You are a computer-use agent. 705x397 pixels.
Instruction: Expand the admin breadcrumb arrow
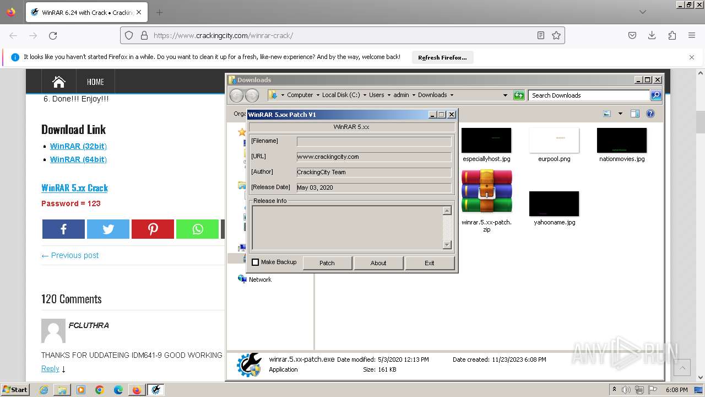[x=414, y=95]
